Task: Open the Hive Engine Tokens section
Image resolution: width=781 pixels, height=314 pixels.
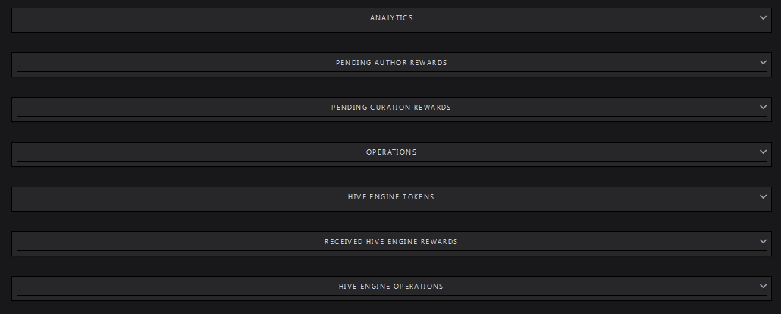Action: click(391, 199)
